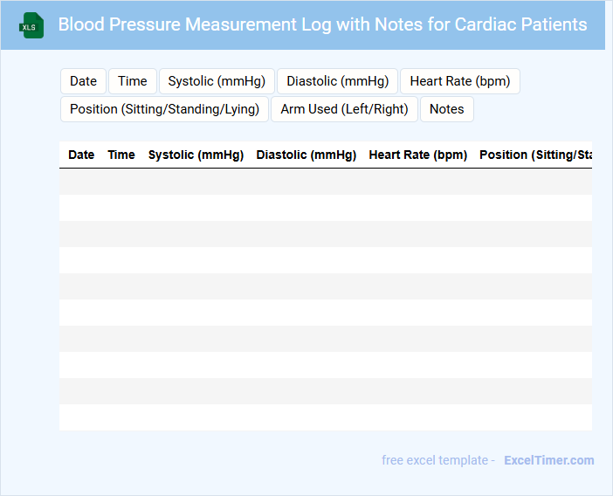Image resolution: width=613 pixels, height=496 pixels.
Task: Click the Systolic (mmHg) column header
Action: (x=196, y=155)
